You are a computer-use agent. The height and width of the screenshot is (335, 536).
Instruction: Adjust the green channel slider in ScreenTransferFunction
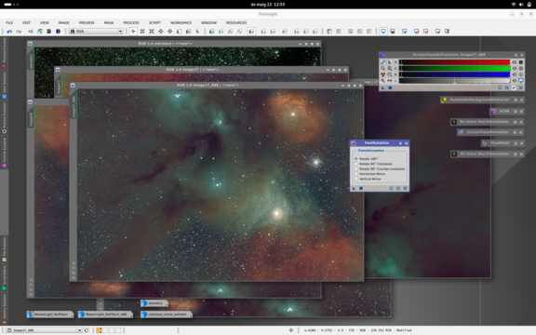(x=455, y=68)
